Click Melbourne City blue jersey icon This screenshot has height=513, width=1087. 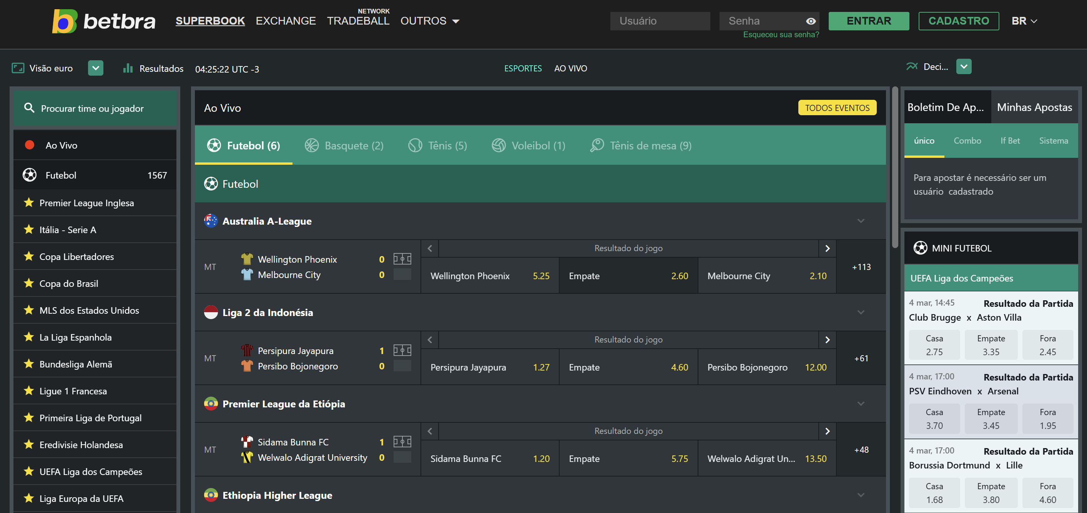(x=247, y=275)
